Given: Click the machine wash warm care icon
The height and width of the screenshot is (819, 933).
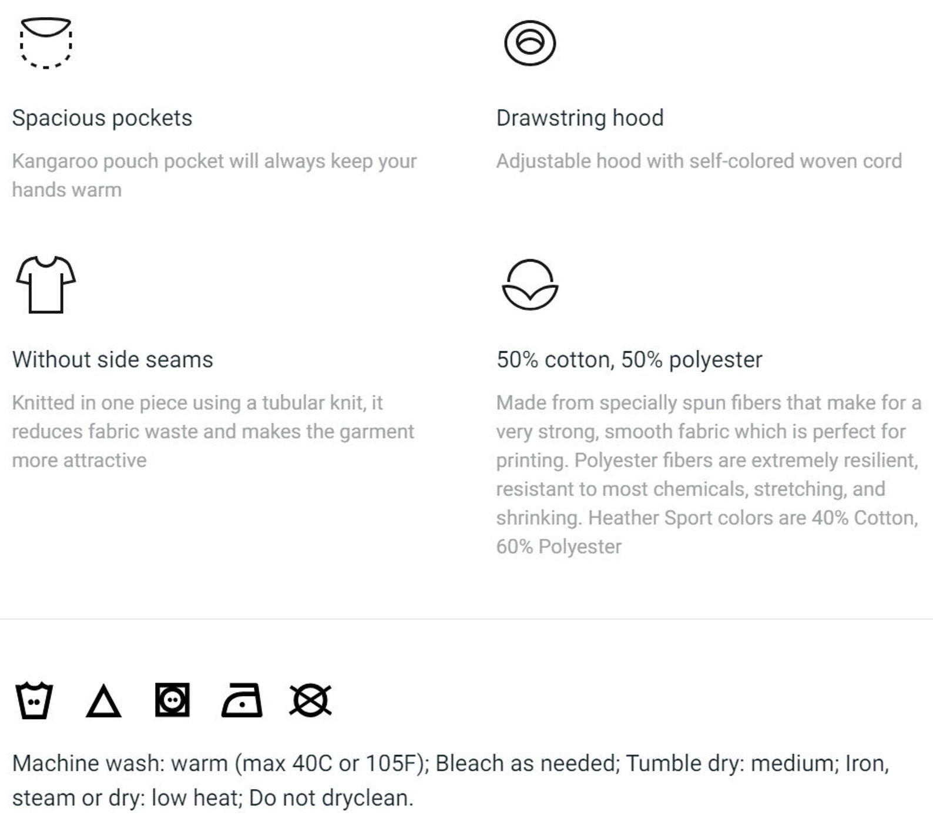Looking at the screenshot, I should click(x=34, y=700).
